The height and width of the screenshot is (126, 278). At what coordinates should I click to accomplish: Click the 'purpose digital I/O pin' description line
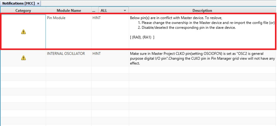point(202,58)
